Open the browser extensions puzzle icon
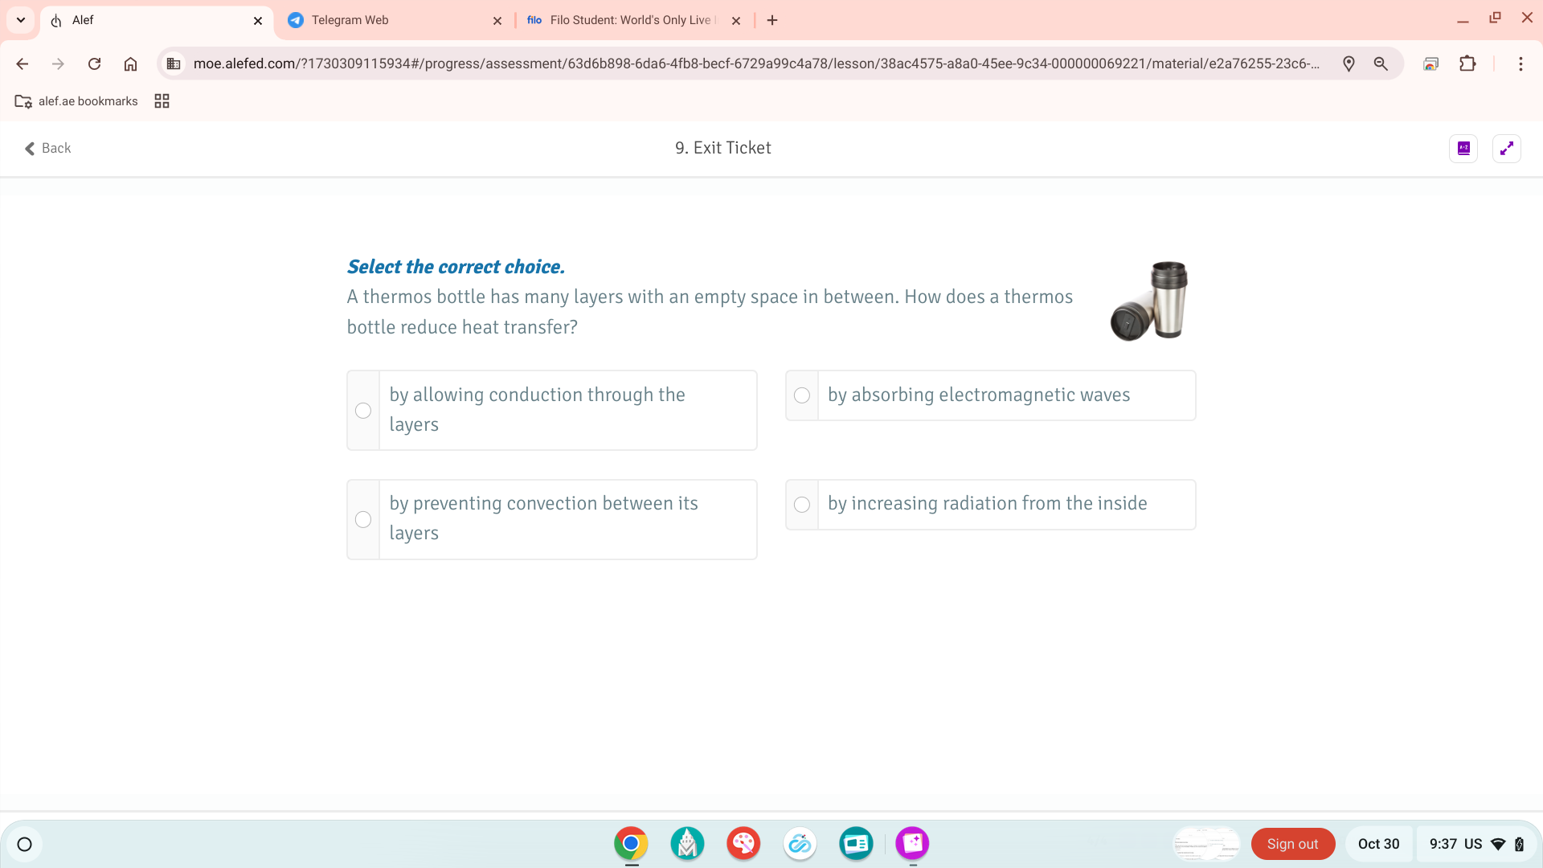The width and height of the screenshot is (1543, 868). [x=1467, y=63]
